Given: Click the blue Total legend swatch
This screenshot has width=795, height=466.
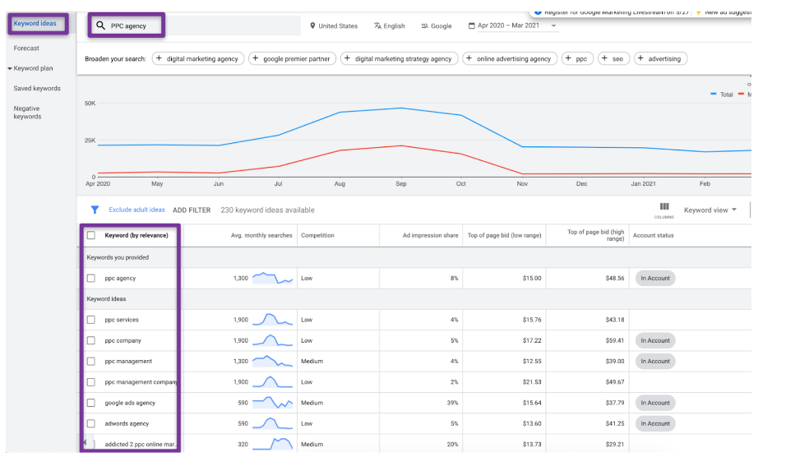Looking at the screenshot, I should pyautogui.click(x=714, y=95).
